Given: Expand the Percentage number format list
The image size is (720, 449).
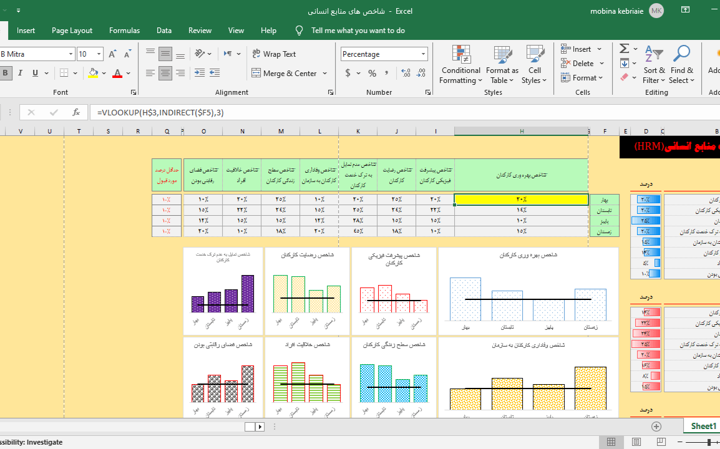Looking at the screenshot, I should pos(423,54).
